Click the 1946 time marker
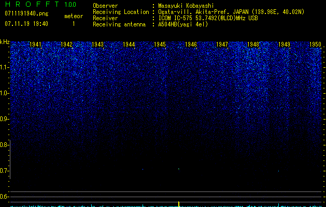Image resolution: width=326 pixels, height=207 pixels. (x=191, y=45)
